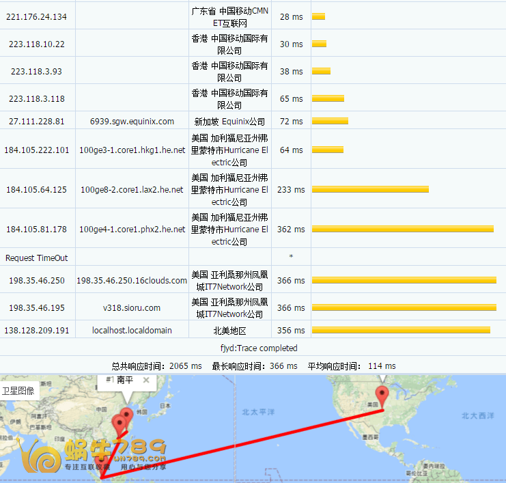Click hostname 6939.sgw.equinix.com

tap(132, 122)
